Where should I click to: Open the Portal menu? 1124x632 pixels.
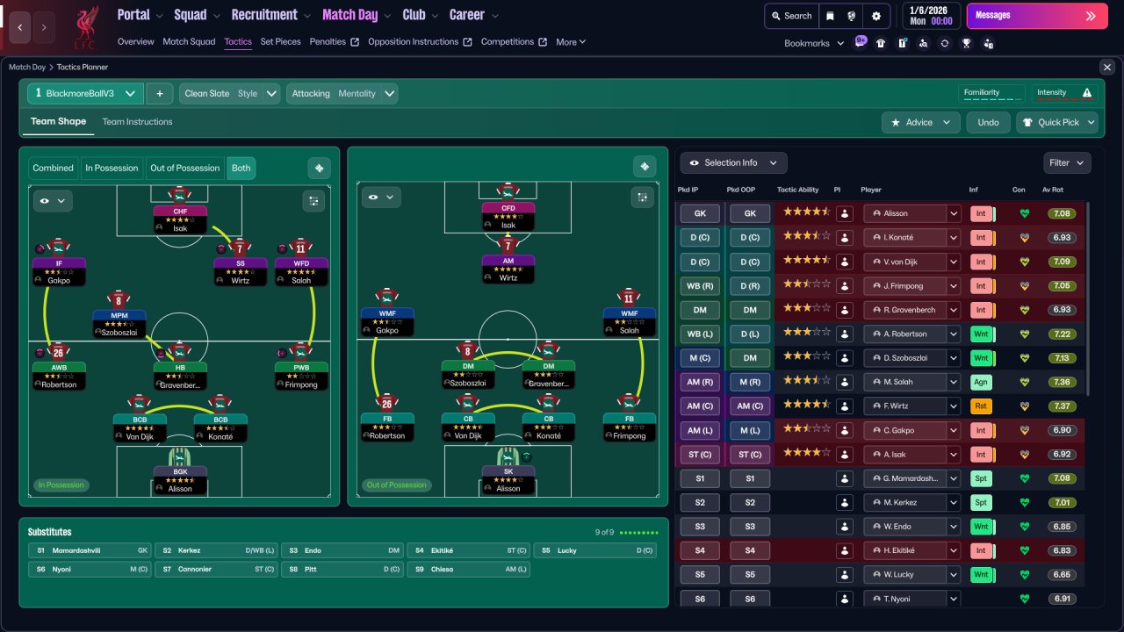[x=140, y=15]
